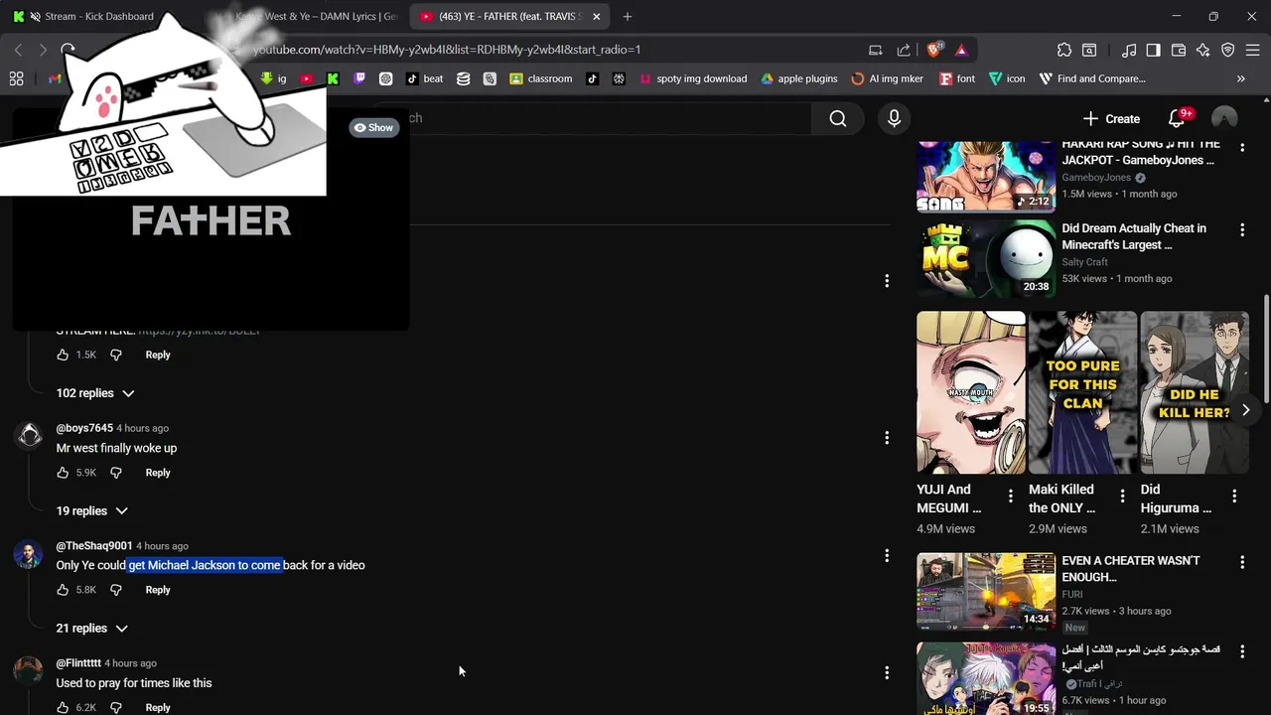Dislike the 'Mr west finally woke up' comment
Image resolution: width=1271 pixels, height=715 pixels.
tap(116, 473)
